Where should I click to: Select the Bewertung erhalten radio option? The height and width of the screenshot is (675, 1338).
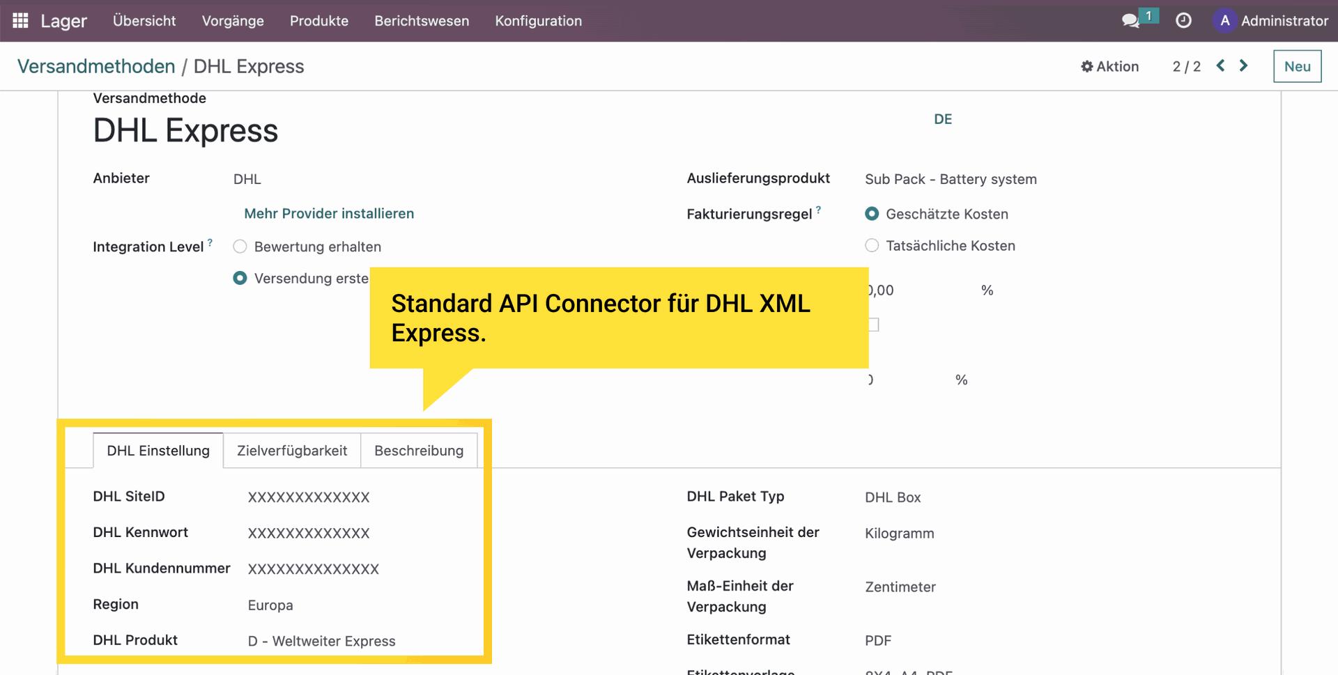point(240,247)
